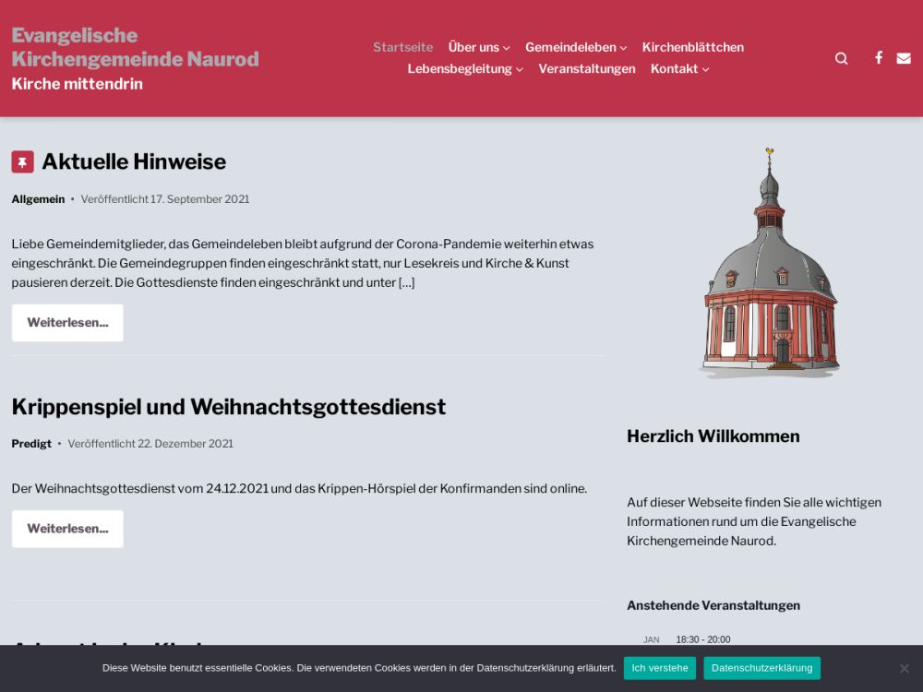Open the Facebook page icon
Image resolution: width=923 pixels, height=692 pixels.
pos(878,57)
